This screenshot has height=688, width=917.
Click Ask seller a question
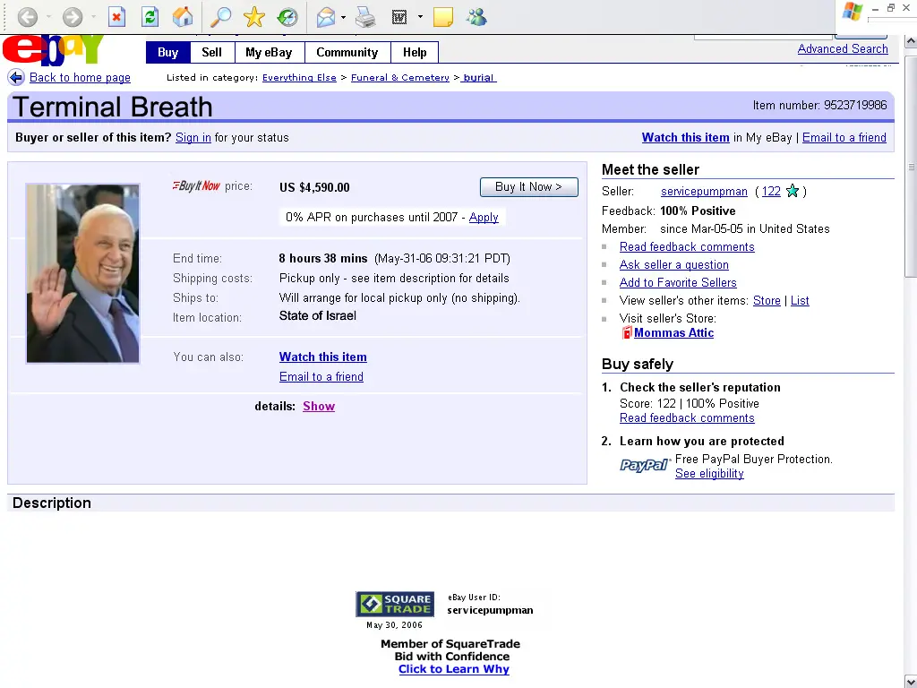tap(673, 265)
